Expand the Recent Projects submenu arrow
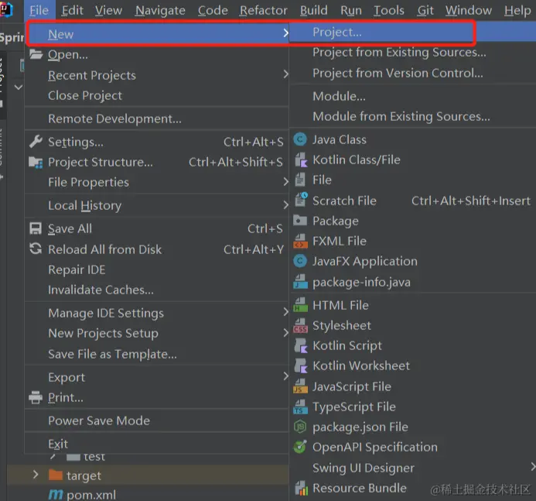 (285, 74)
